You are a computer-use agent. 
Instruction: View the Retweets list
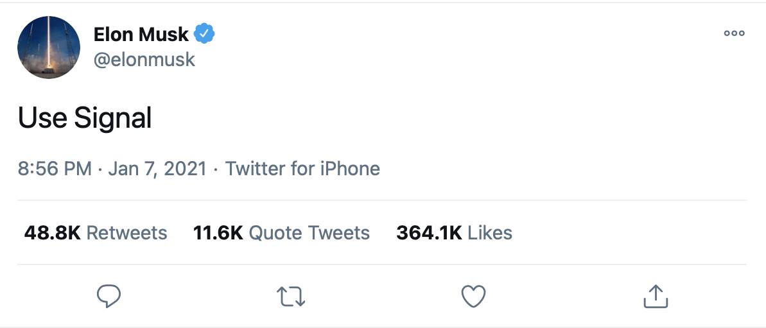(126, 232)
